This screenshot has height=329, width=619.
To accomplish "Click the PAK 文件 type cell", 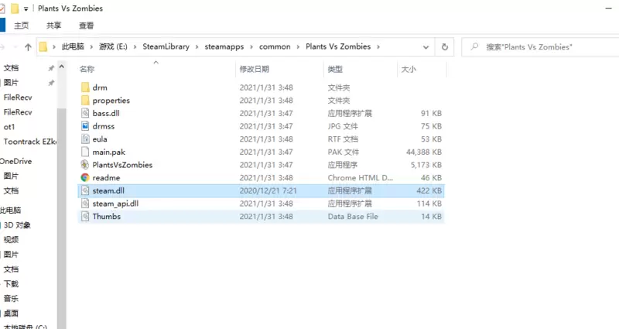I will point(344,152).
